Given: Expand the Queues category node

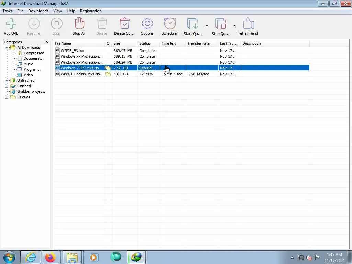Looking at the screenshot, I should [x=7, y=97].
